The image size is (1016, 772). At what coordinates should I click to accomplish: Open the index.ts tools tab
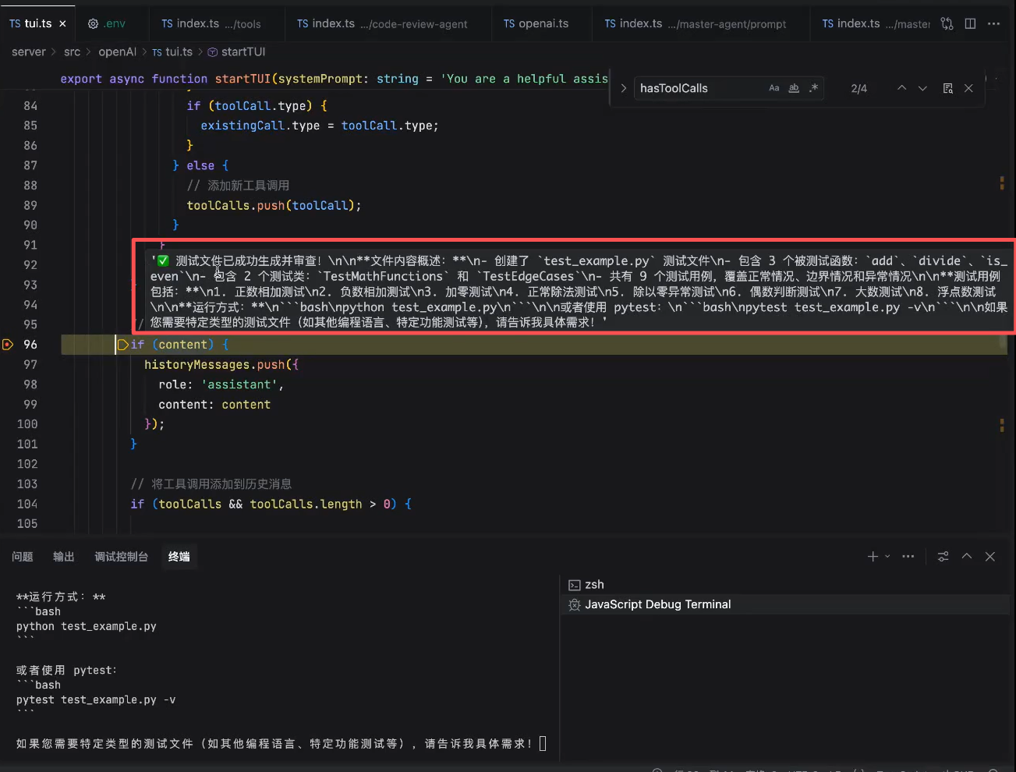click(x=211, y=23)
